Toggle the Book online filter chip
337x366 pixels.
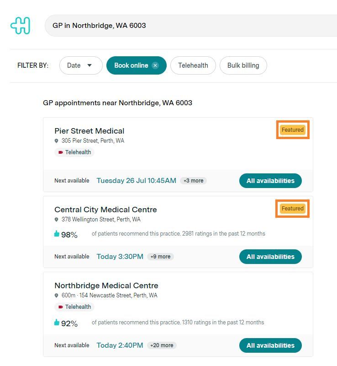131,65
